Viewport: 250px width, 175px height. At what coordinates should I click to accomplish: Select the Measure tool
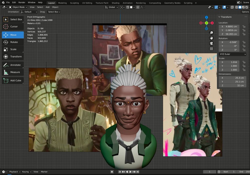pyautogui.click(x=13, y=72)
